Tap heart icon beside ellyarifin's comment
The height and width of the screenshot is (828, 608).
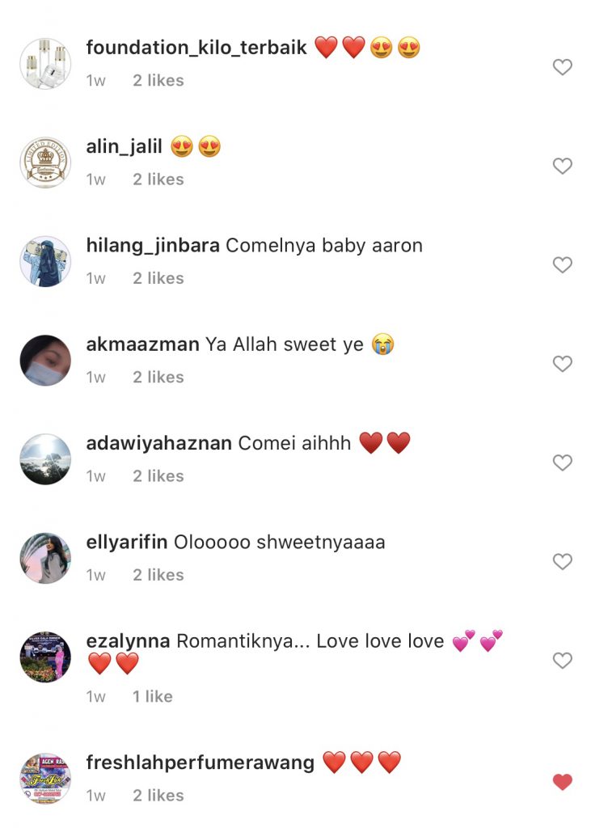tap(562, 561)
